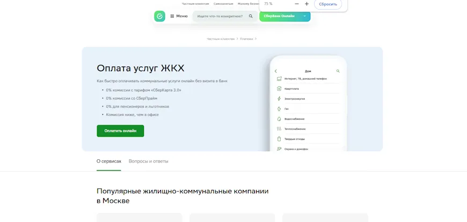
Task: Open the Платежи breadcrumb link
Action: click(246, 39)
